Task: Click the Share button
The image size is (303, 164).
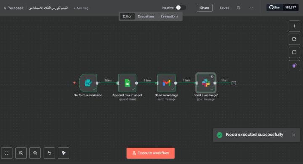Action: [x=205, y=8]
